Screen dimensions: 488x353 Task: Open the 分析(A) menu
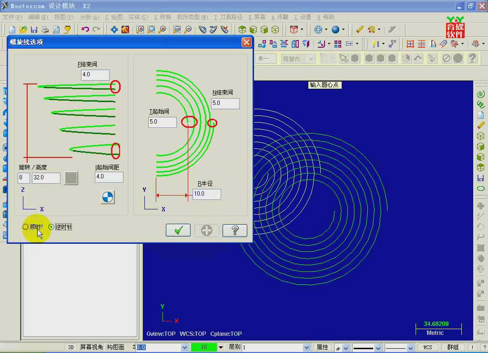[x=89, y=17]
